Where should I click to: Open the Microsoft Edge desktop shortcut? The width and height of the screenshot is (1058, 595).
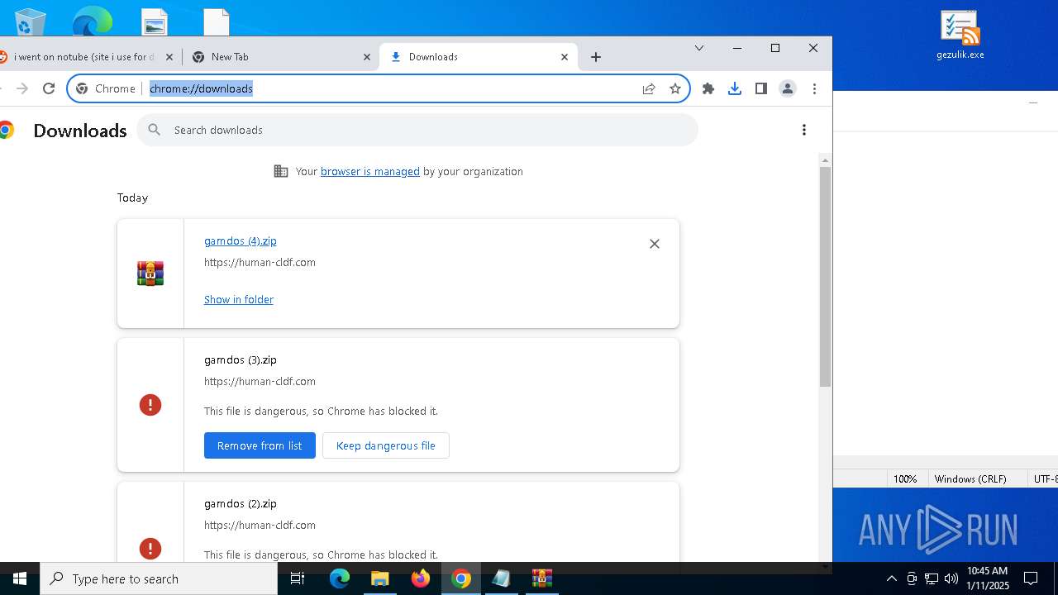(92, 20)
